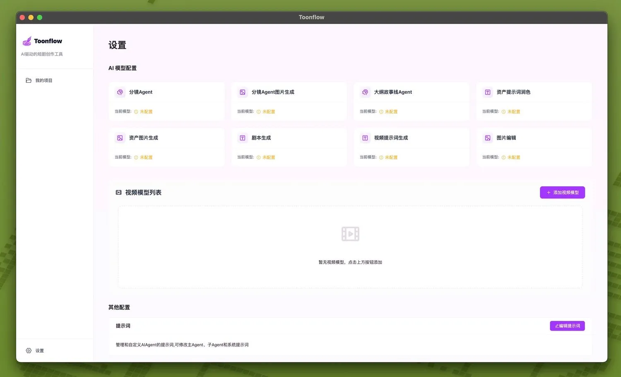The height and width of the screenshot is (377, 621).
Task: Click warning icon on 图片编辑 status
Action: tap(503, 157)
